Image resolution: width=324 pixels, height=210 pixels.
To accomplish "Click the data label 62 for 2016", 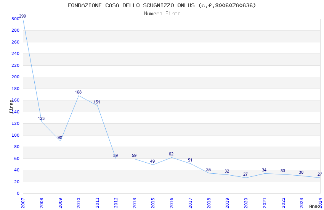I will [x=171, y=154].
